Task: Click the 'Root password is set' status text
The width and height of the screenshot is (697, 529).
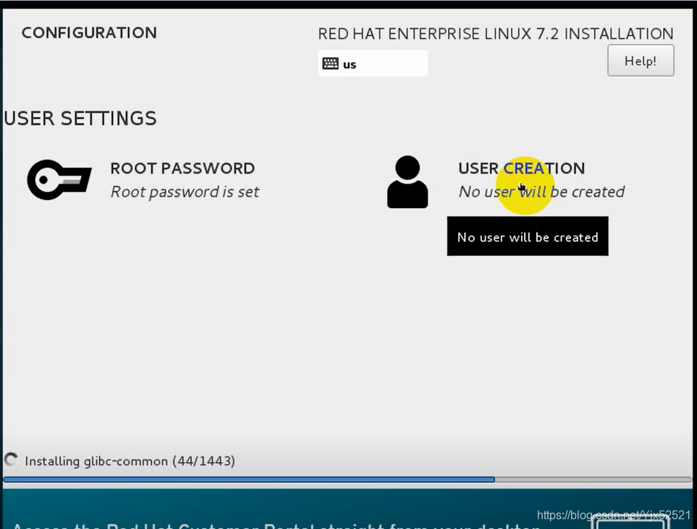Action: coord(185,192)
